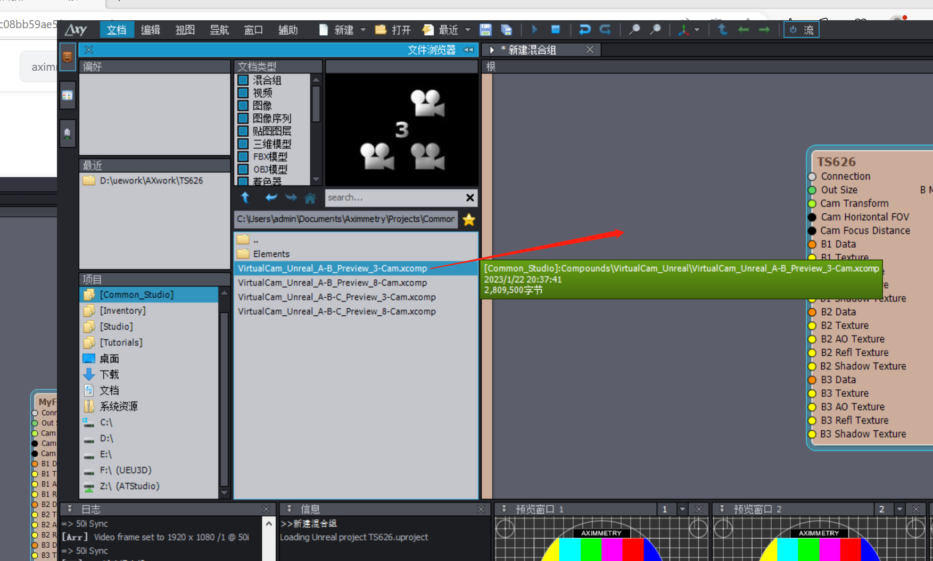The image size is (933, 561).
Task: Click the save all icon
Action: coord(506,30)
